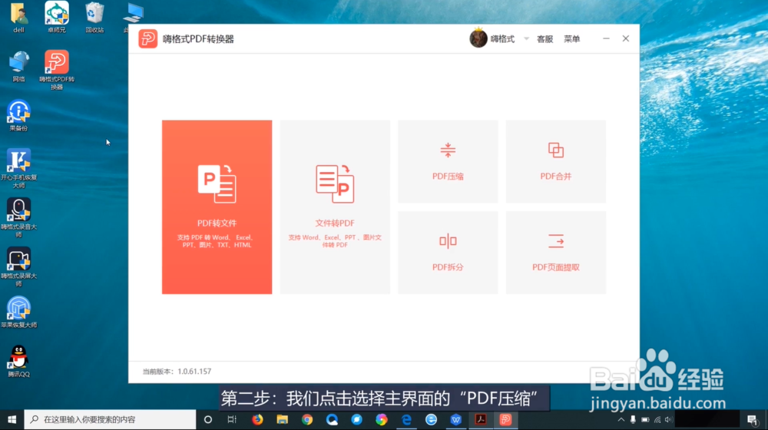
Task: Click the taskbar search box
Action: pos(110,420)
